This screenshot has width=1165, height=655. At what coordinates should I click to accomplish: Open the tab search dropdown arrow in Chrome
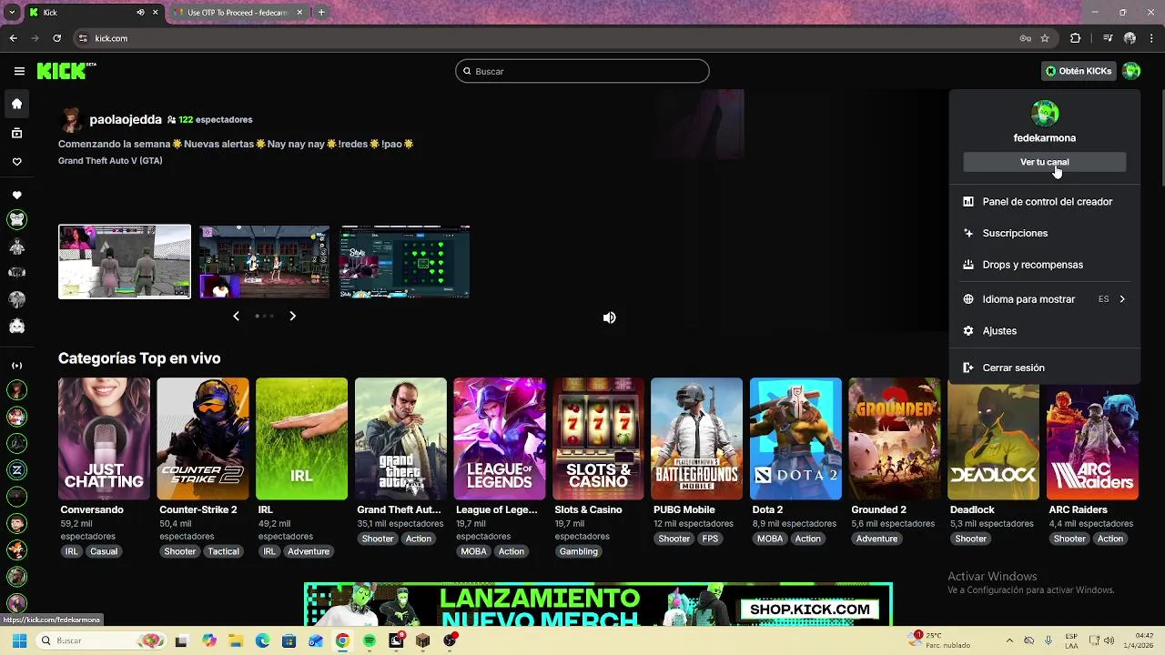point(12,13)
